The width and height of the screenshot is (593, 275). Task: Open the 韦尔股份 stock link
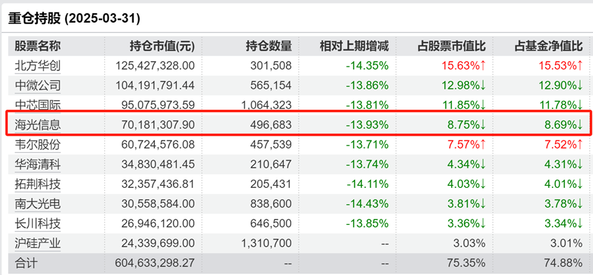point(38,145)
